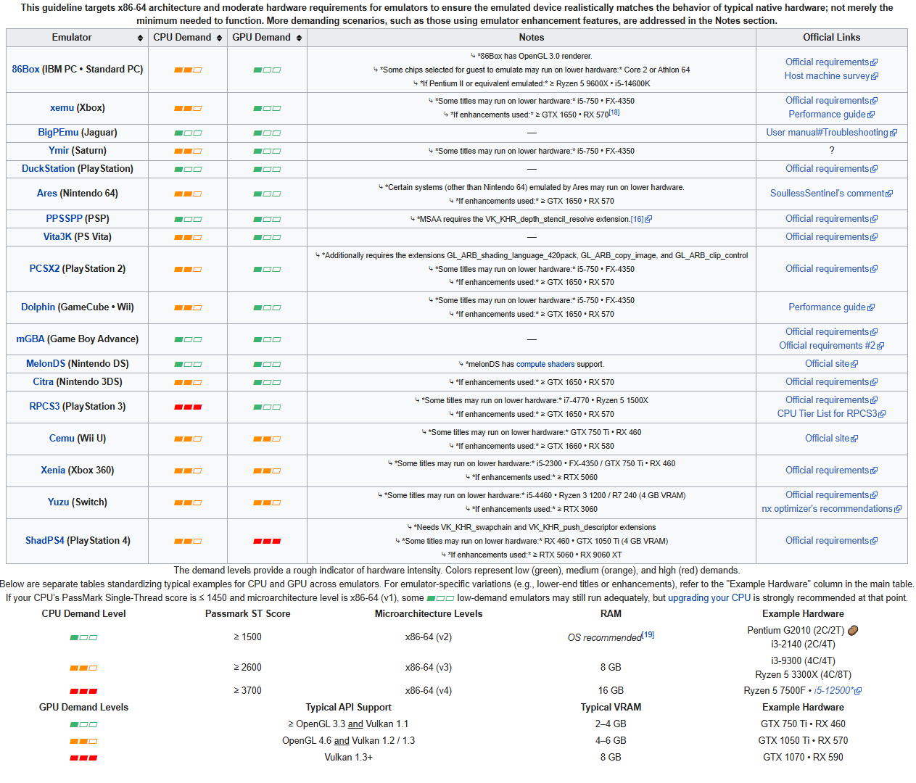916x783 pixels.
Task: Open Official requirements link for ShadPS4
Action: click(x=831, y=541)
